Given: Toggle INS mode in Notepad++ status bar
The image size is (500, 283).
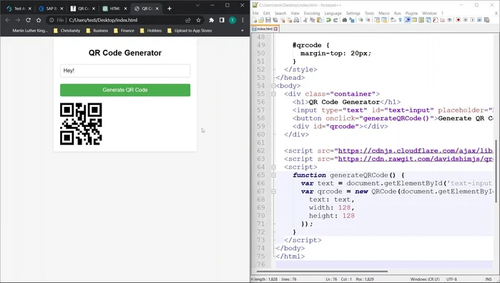Looking at the screenshot, I should pyautogui.click(x=489, y=279).
